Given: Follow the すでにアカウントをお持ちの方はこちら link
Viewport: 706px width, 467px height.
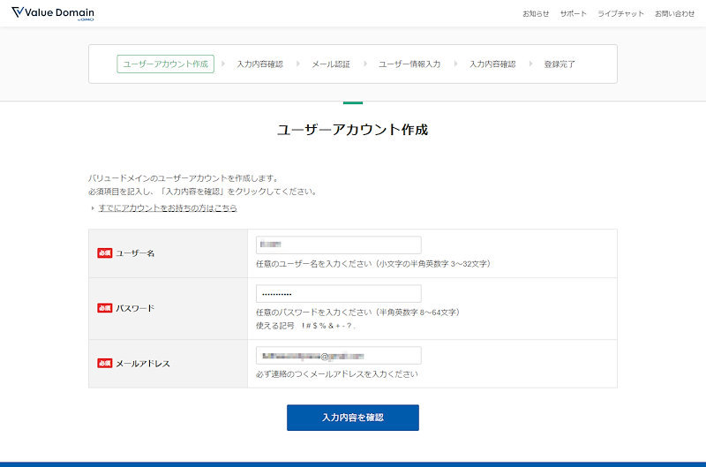Looking at the screenshot, I should 168,208.
